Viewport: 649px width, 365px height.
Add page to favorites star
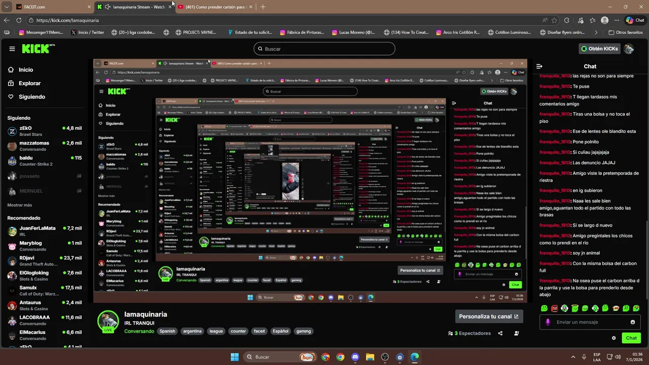(554, 20)
